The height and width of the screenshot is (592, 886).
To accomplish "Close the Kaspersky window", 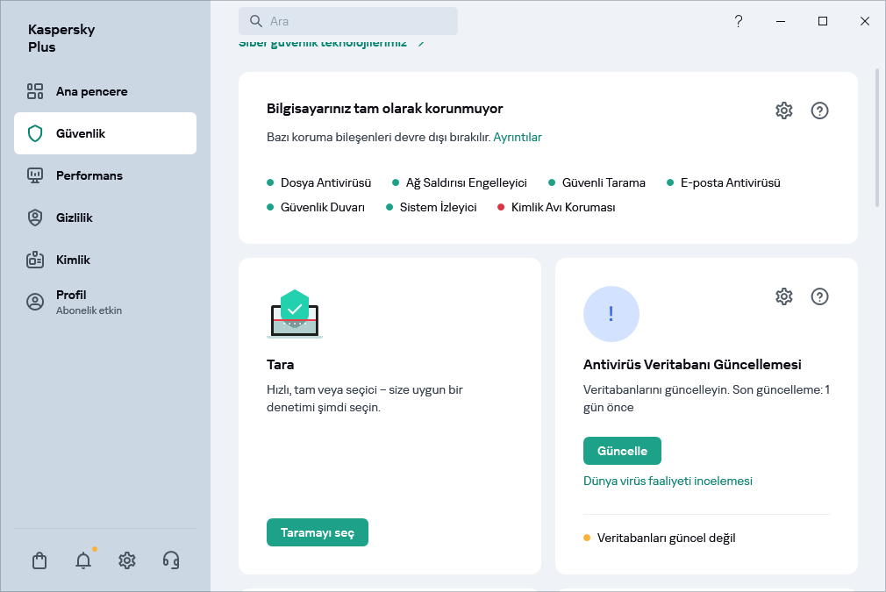I will pos(865,21).
